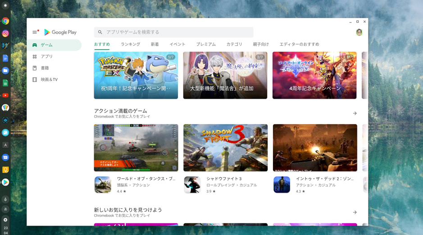Image resolution: width=423 pixels, height=235 pixels.
Task: Click the イントゥ・ザ・デッド 2 app icon
Action: pyautogui.click(x=282, y=185)
